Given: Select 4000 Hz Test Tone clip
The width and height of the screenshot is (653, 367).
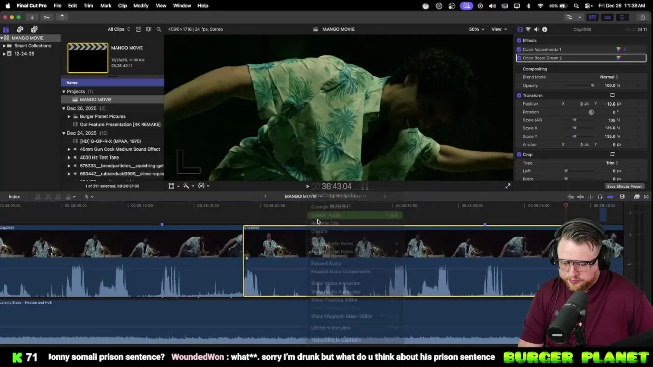Looking at the screenshot, I should [x=99, y=158].
